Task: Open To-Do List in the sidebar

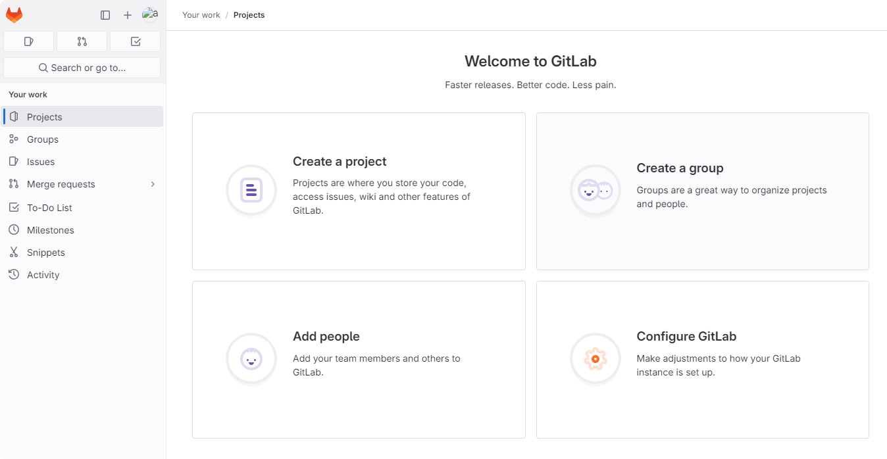Action: [83, 208]
